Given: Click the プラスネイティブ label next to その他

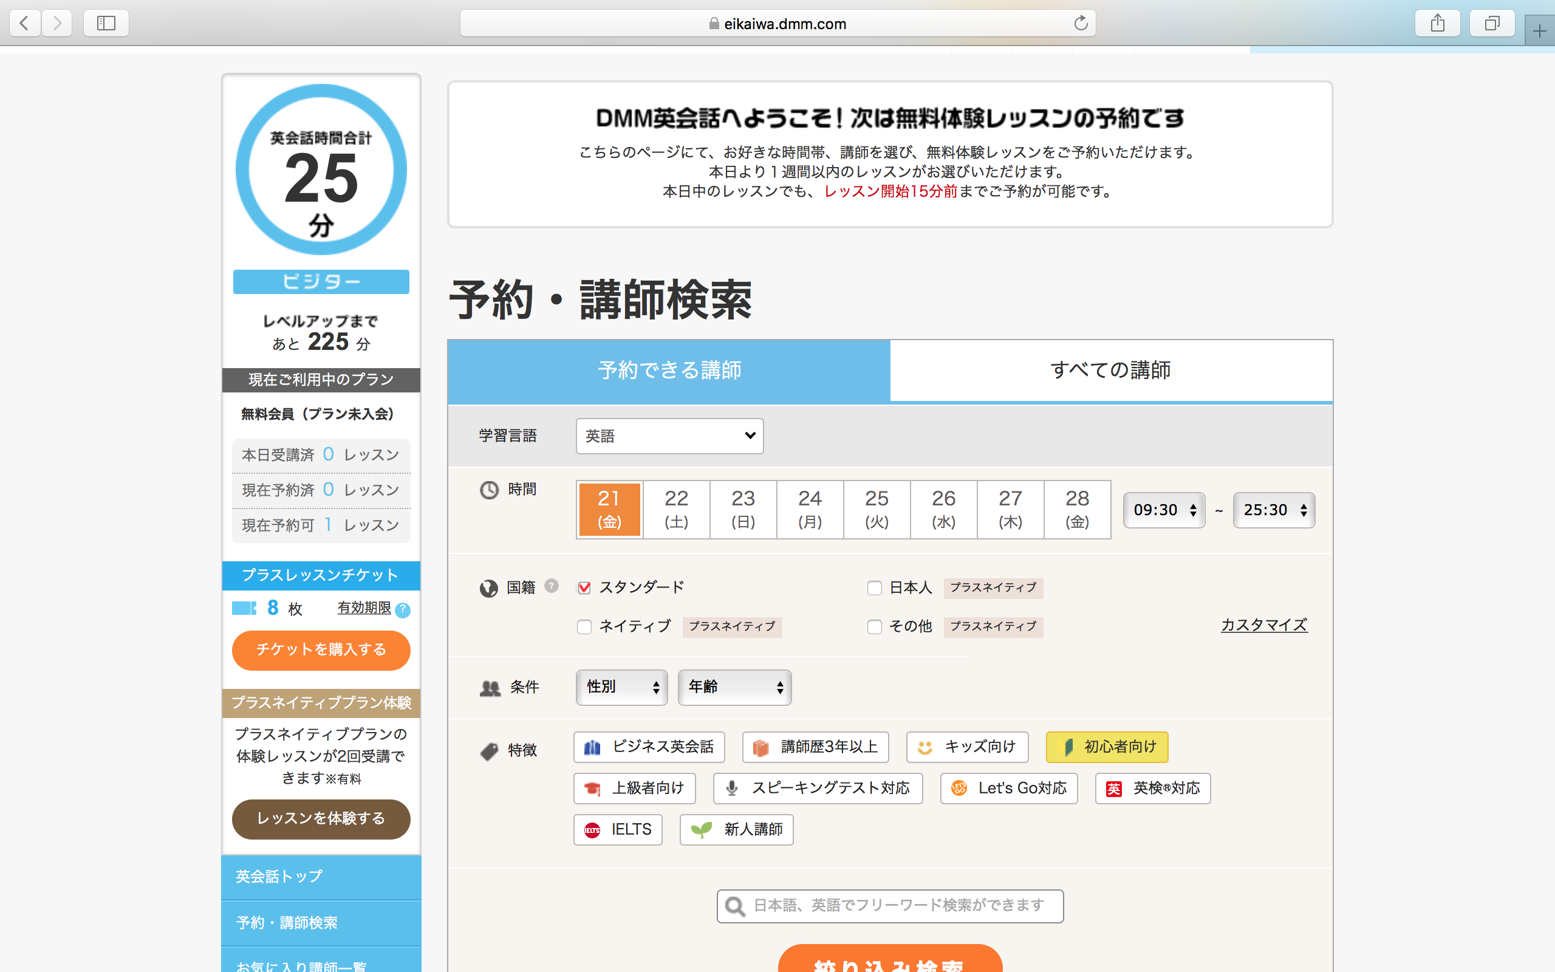Looking at the screenshot, I should [x=993, y=627].
